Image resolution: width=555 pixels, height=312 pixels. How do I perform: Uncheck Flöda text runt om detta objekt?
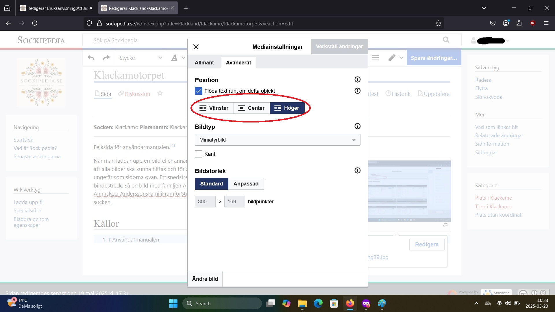pos(199,91)
